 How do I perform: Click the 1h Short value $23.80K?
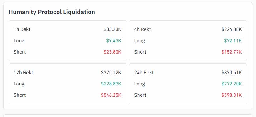112,52
